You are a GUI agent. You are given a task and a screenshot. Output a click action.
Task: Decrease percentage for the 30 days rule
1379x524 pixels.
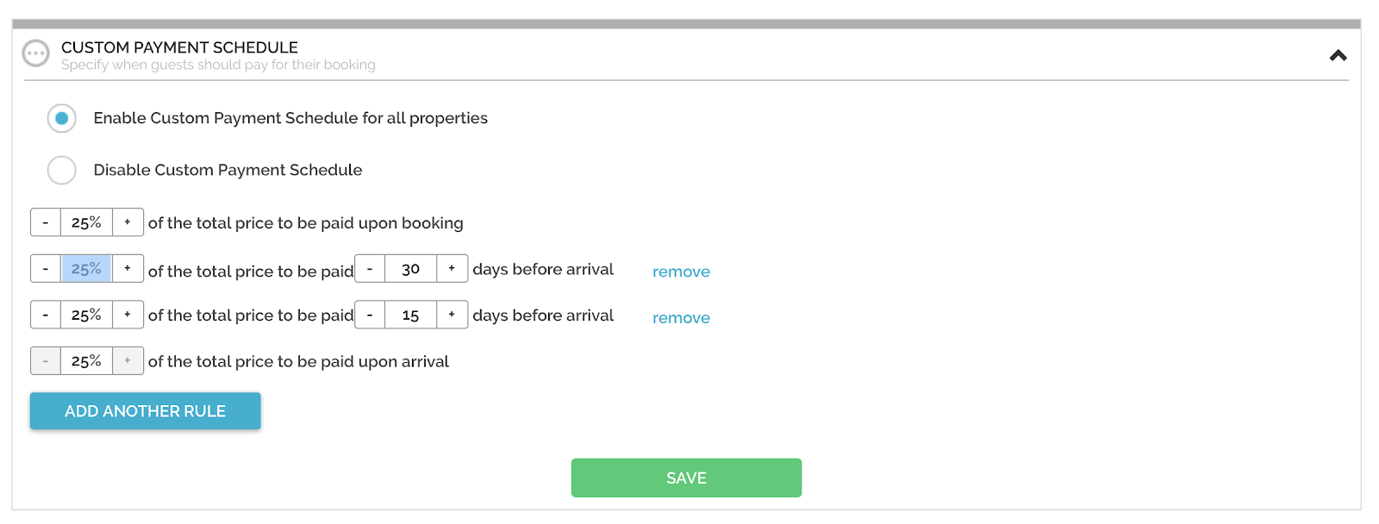[x=46, y=269]
